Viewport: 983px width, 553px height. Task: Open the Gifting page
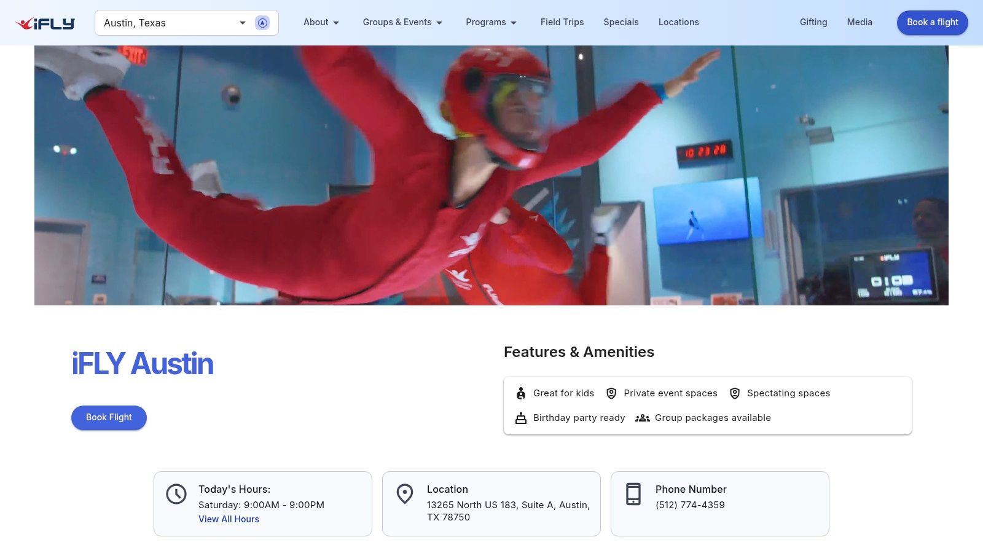[x=813, y=22]
